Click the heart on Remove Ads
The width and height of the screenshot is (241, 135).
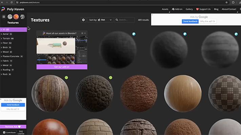[x=19, y=127]
